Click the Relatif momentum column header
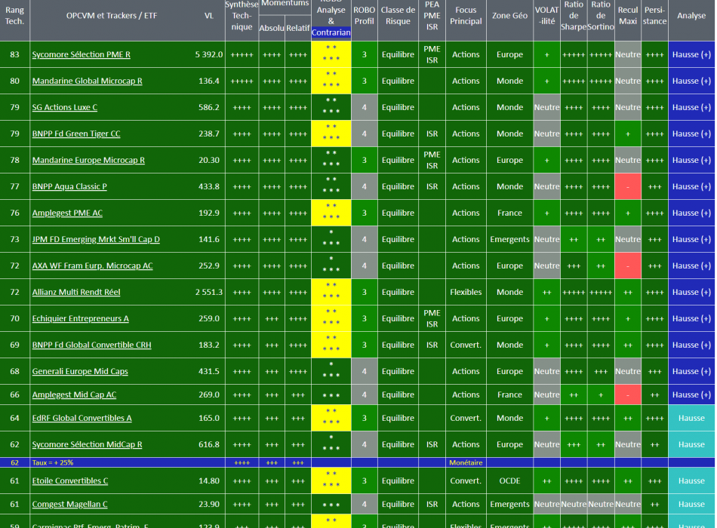717x528 pixels. click(x=298, y=28)
